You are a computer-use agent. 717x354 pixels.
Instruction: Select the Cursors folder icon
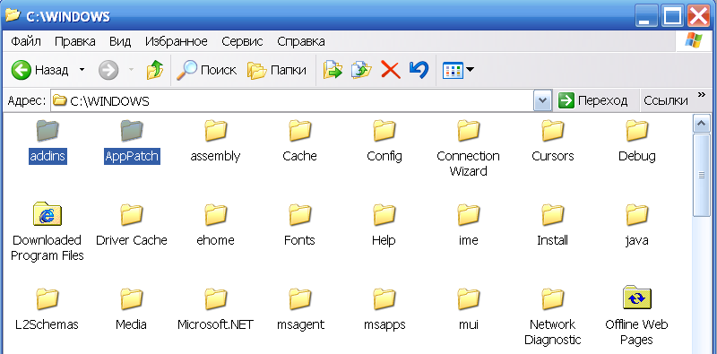(x=552, y=131)
